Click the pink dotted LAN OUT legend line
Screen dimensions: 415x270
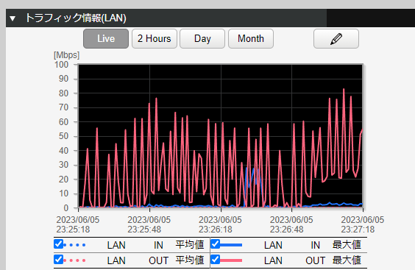tap(74, 260)
